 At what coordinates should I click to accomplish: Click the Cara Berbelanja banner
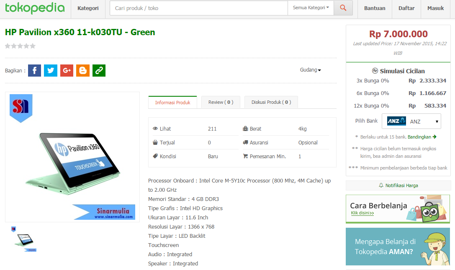coord(398,209)
